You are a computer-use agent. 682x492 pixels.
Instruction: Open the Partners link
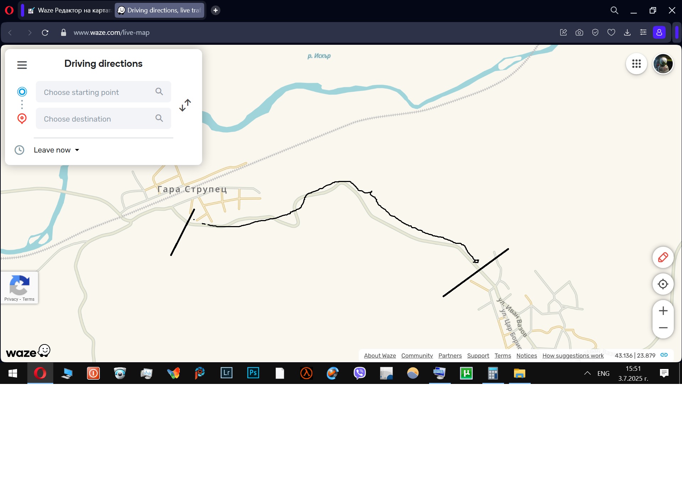point(450,355)
